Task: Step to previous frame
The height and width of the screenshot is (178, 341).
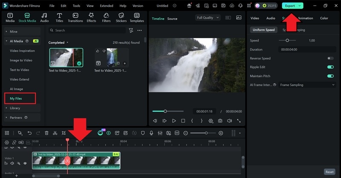Action: tap(155, 121)
